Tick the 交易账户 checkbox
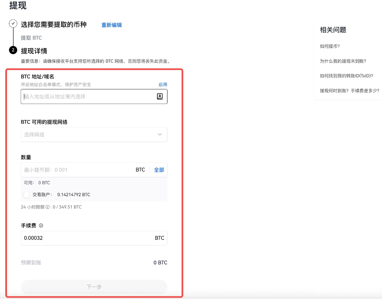 coord(27,195)
